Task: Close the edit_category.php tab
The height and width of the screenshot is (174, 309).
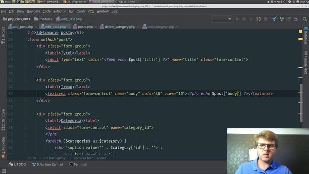Action: pyautogui.click(x=177, y=27)
